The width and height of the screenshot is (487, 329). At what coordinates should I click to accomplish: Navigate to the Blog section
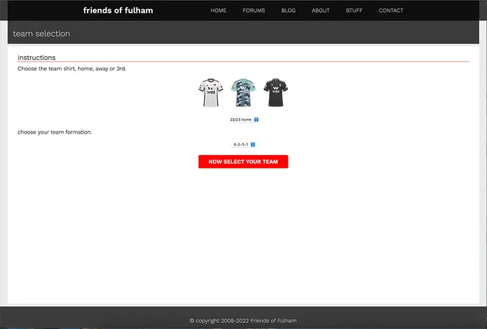[x=288, y=10]
